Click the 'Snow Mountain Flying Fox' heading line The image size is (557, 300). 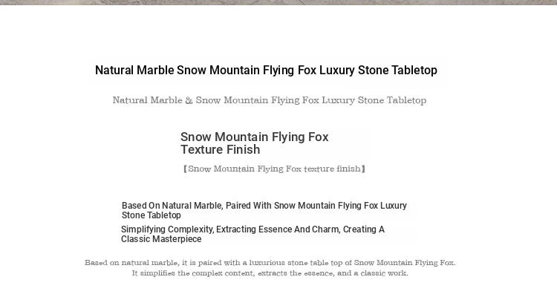pyautogui.click(x=254, y=137)
